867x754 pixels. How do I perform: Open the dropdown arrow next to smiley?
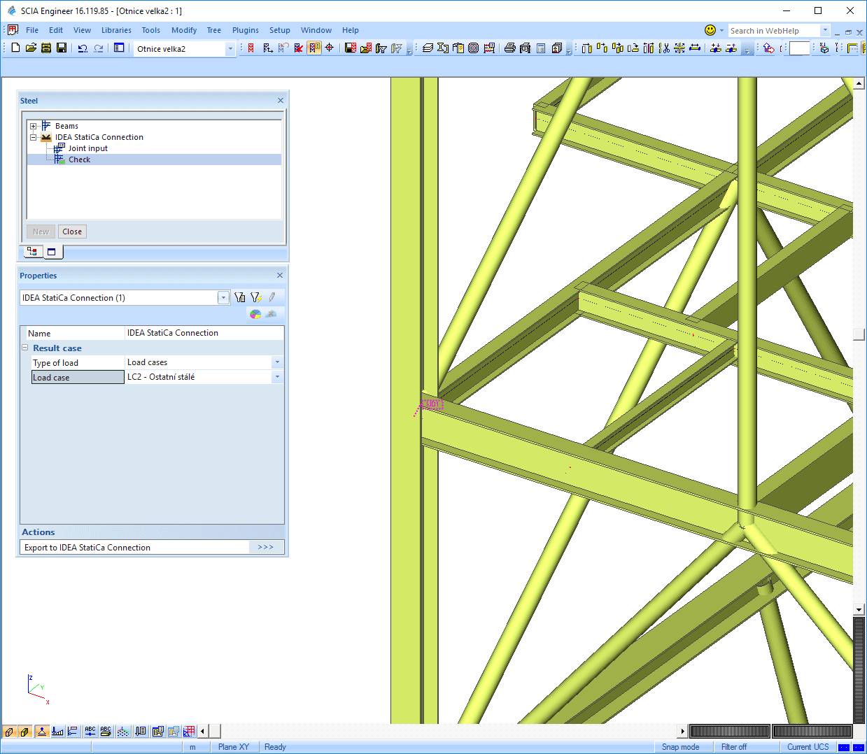click(x=721, y=30)
